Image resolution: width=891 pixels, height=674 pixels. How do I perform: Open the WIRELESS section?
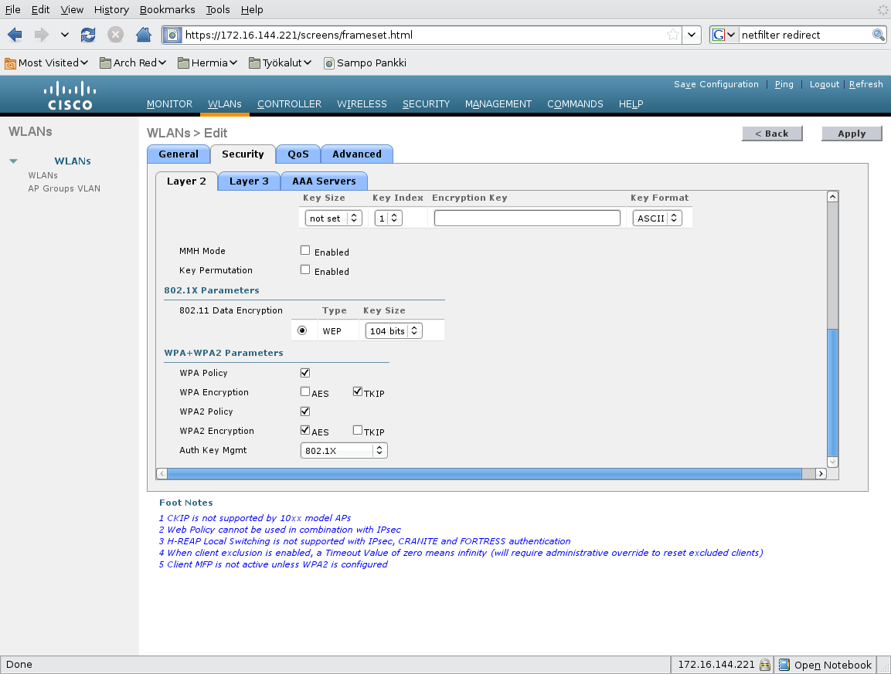click(362, 104)
